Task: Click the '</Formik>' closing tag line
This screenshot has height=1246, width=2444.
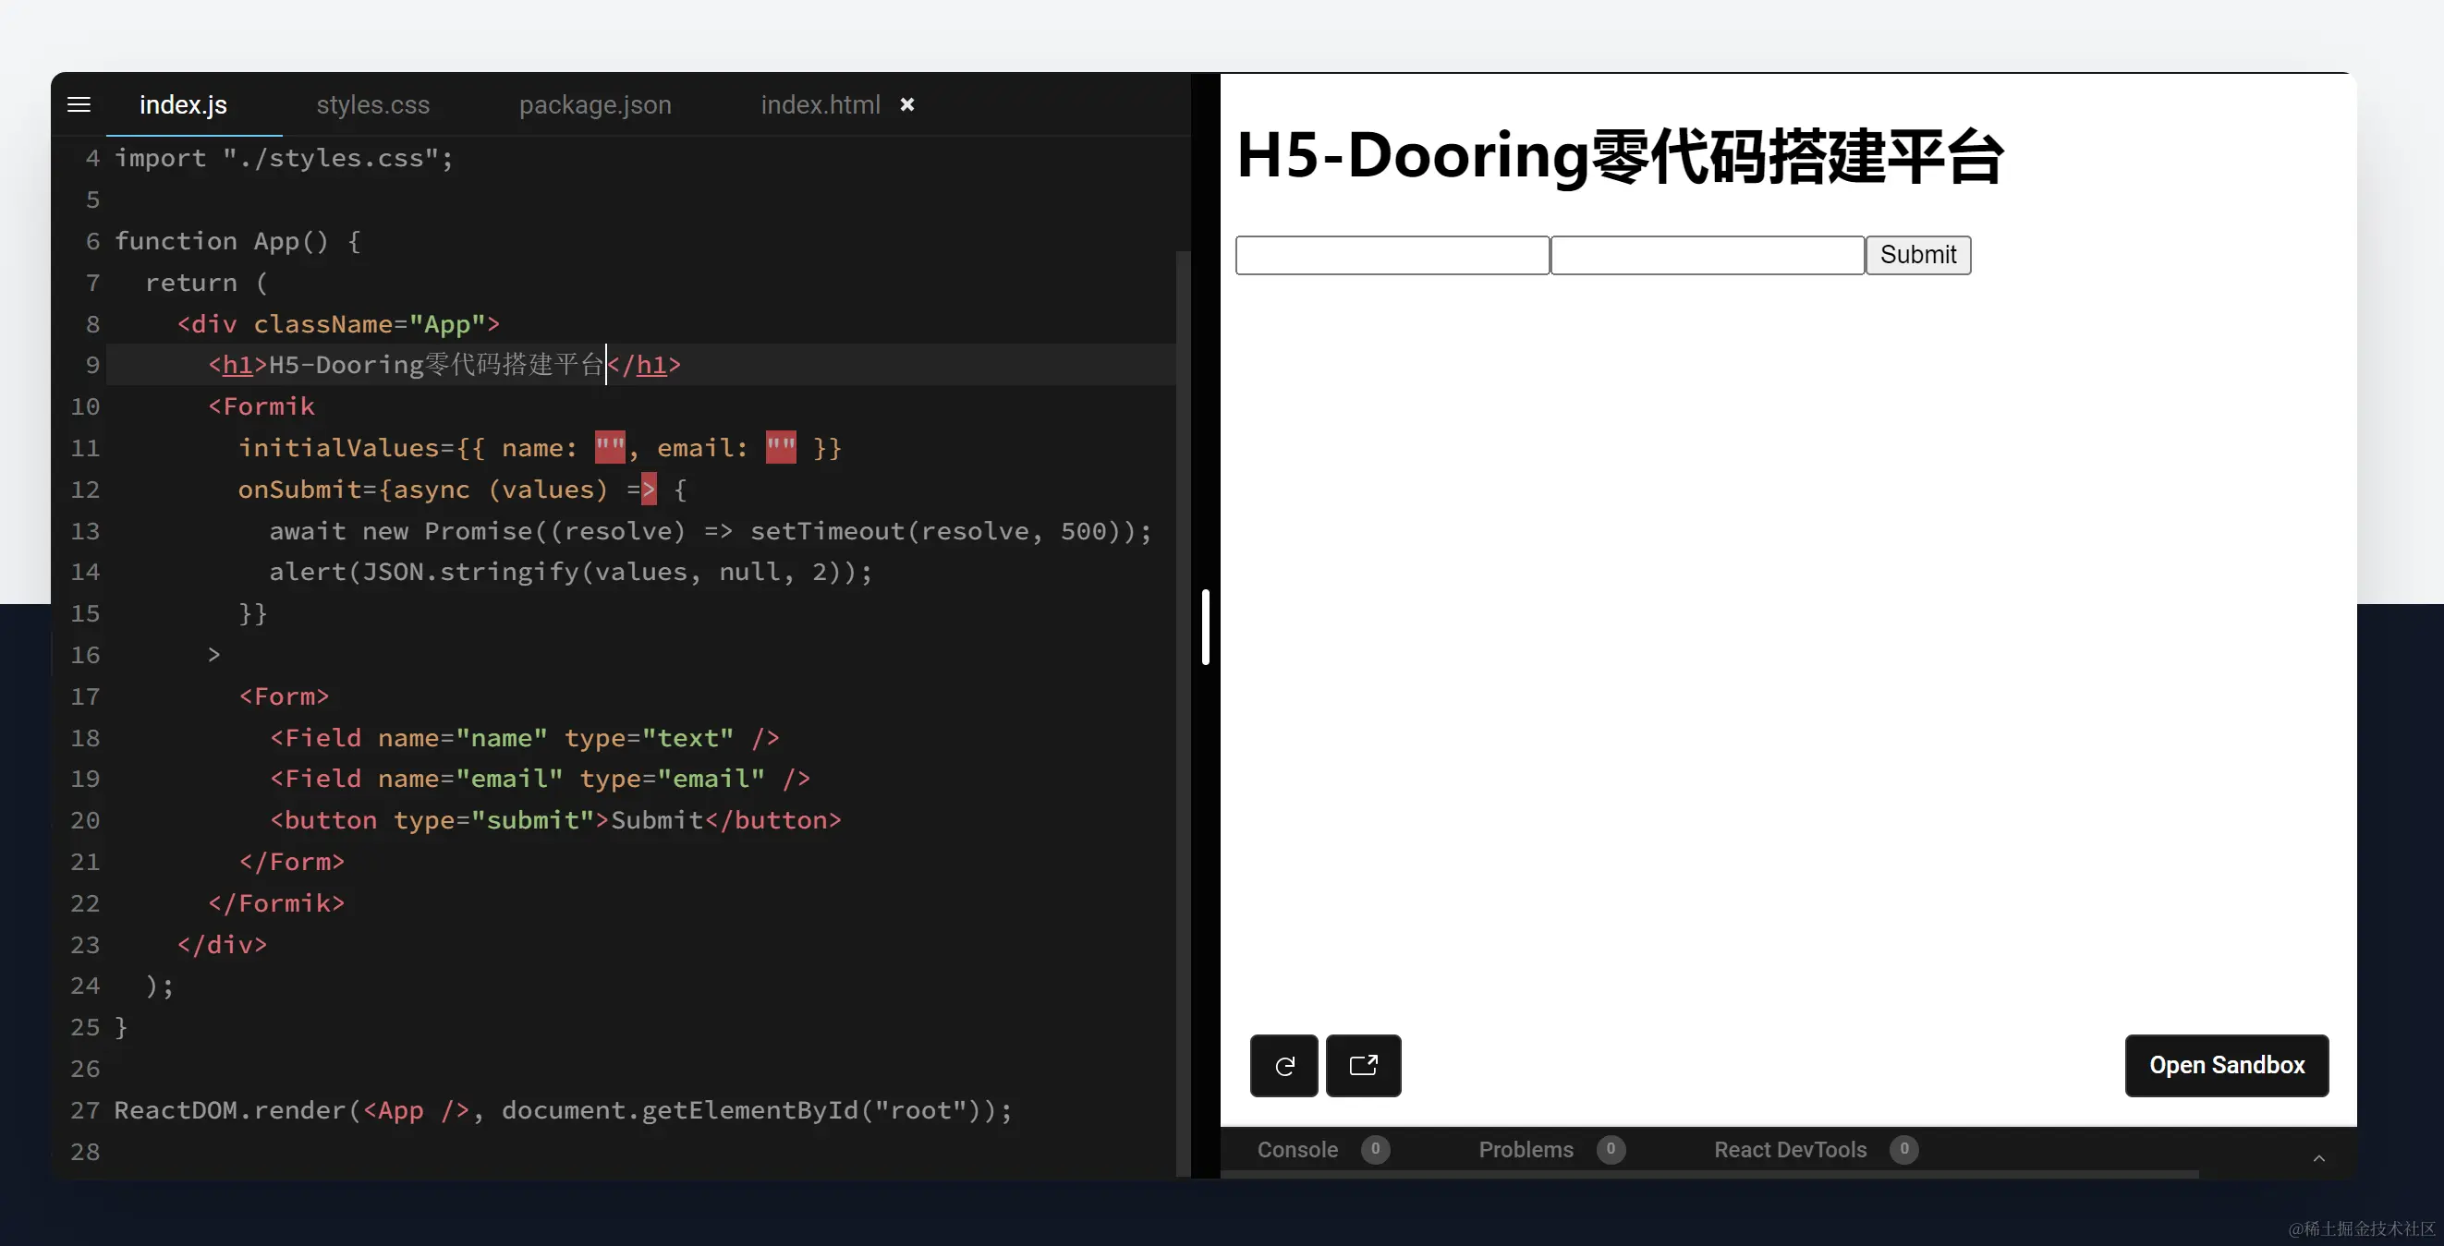Action: [276, 902]
